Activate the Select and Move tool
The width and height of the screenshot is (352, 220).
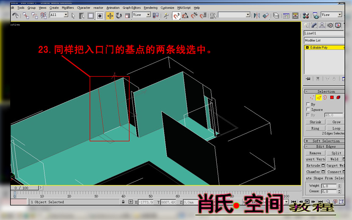(110, 16)
